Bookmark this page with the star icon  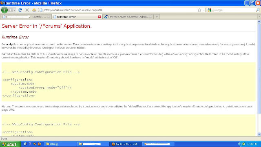(x=199, y=10)
